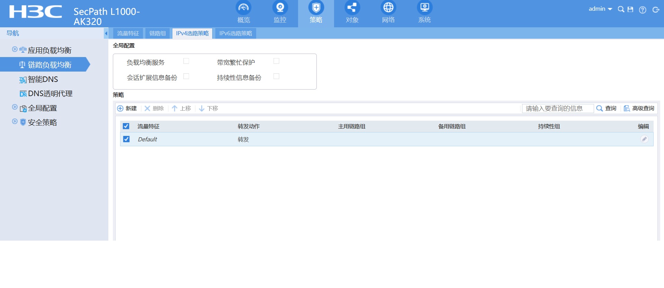Open the 系统 system monitor icon
This screenshot has height=288, width=664.
tap(424, 7)
